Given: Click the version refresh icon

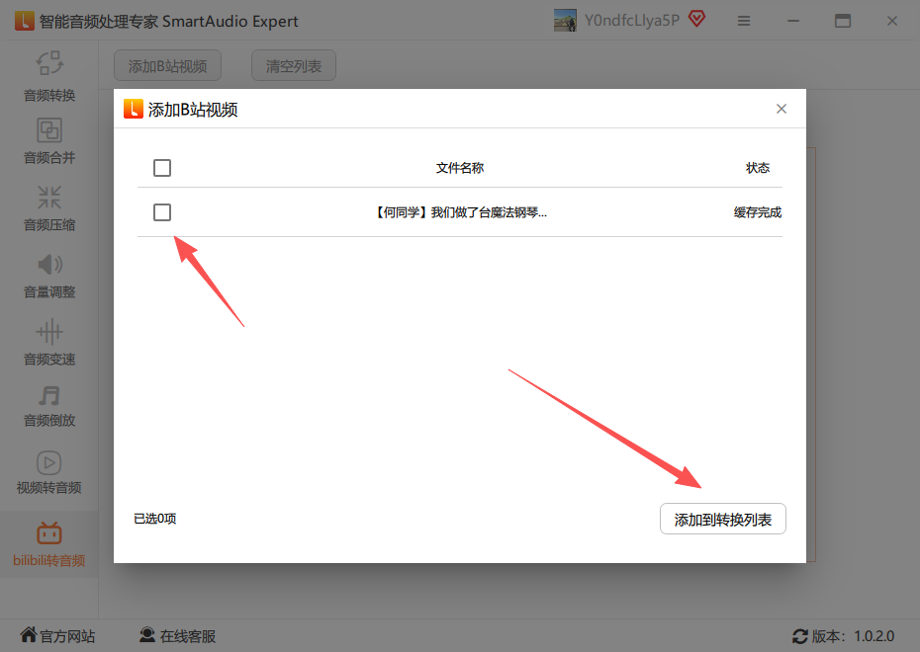Looking at the screenshot, I should pos(800,636).
